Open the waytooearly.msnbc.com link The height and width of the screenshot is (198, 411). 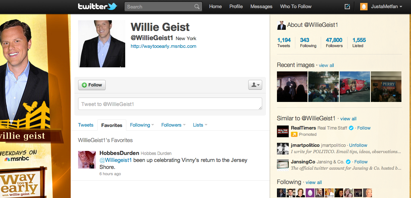coord(164,46)
